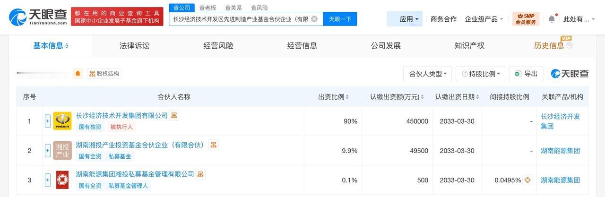Expand row 3 with plus button

click(48, 180)
